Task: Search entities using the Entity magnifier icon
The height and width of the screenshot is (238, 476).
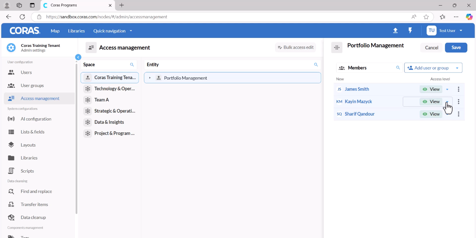Action: coord(316,65)
